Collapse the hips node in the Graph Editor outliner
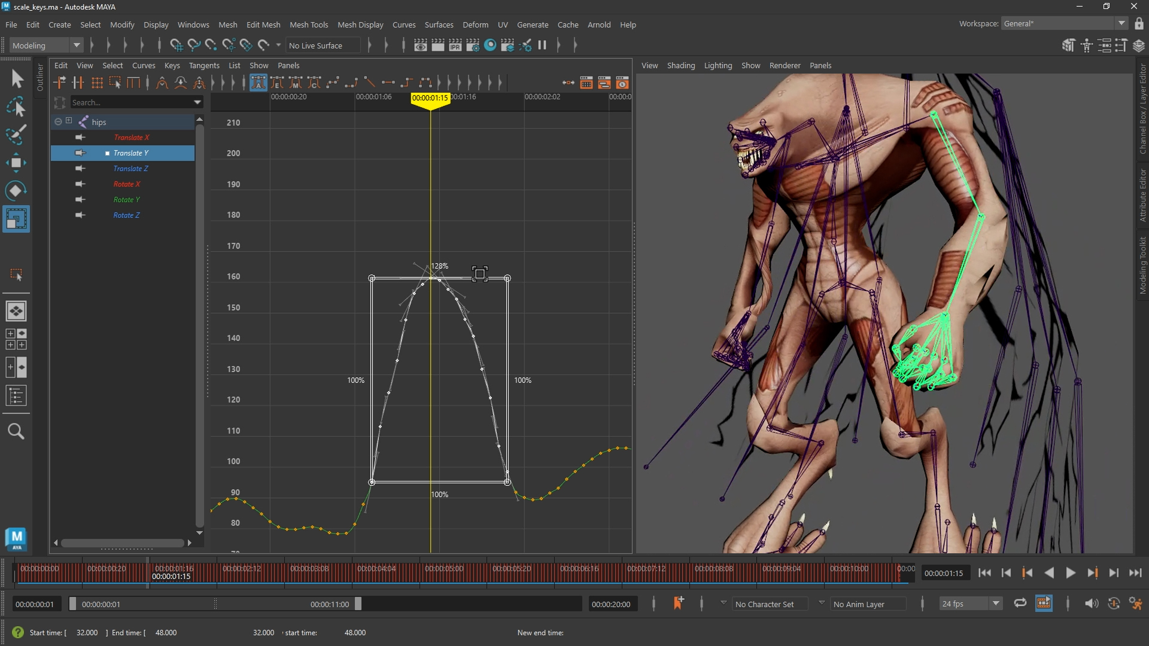The width and height of the screenshot is (1149, 646). point(57,121)
